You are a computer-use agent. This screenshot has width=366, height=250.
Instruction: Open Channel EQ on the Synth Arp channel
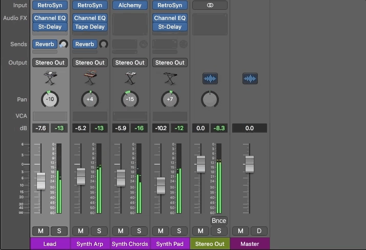[x=90, y=18]
